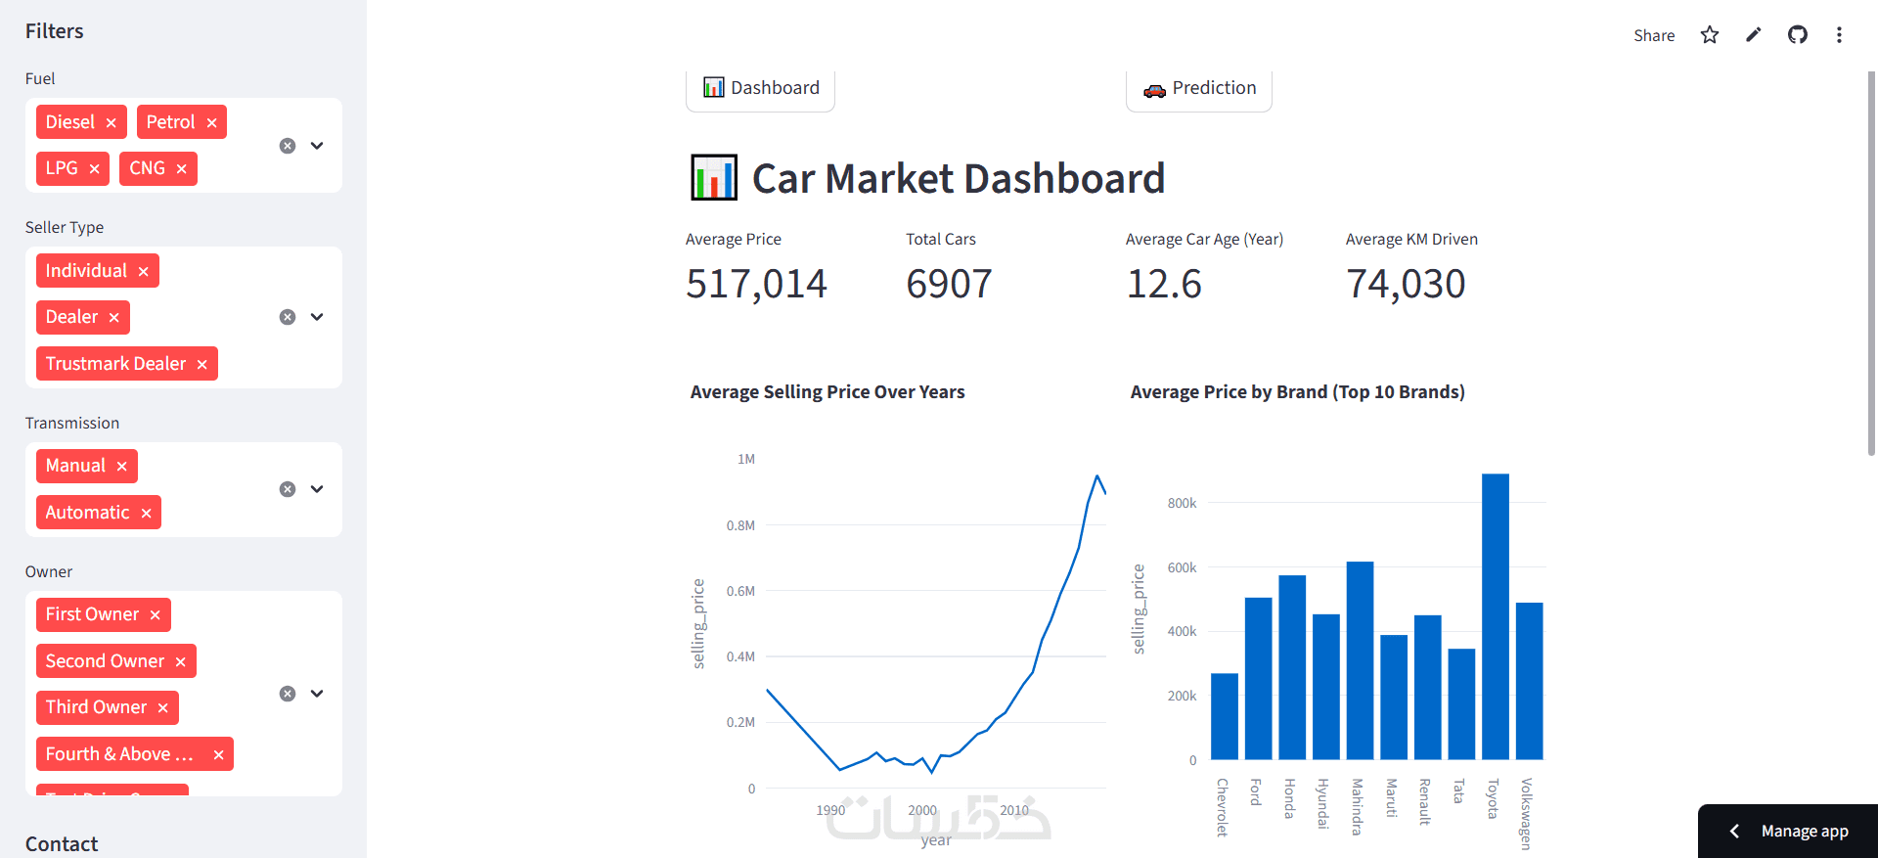Remove the Diesel fuel tag
Image resolution: width=1878 pixels, height=858 pixels.
click(112, 123)
